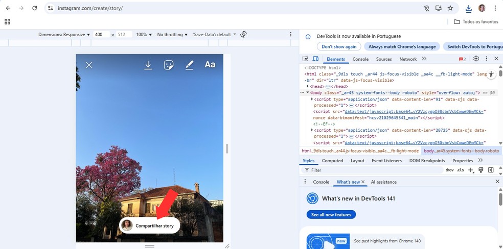This screenshot has width=503, height=249.
Task: Activate the inspect element picker icon
Action: 305,59
